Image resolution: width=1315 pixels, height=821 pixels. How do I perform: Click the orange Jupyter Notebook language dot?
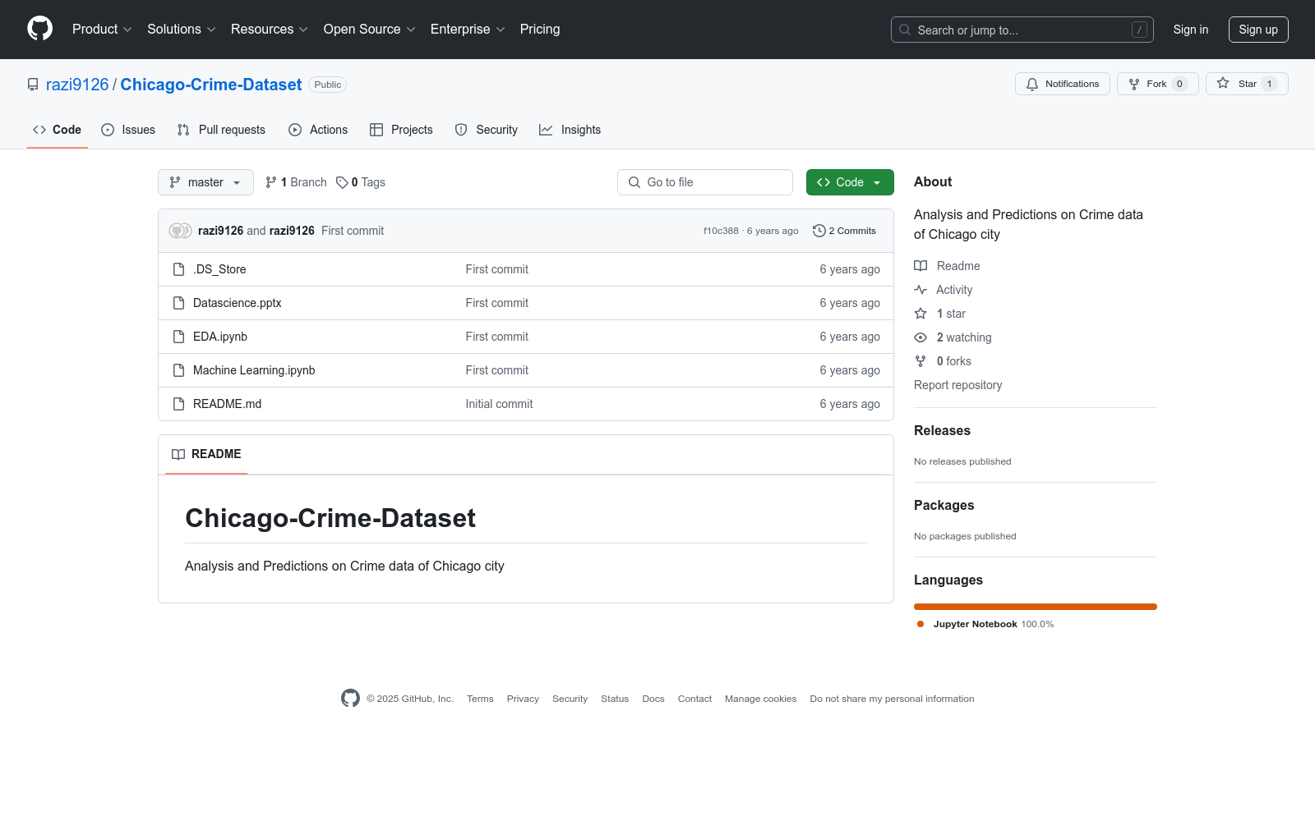pyautogui.click(x=920, y=624)
